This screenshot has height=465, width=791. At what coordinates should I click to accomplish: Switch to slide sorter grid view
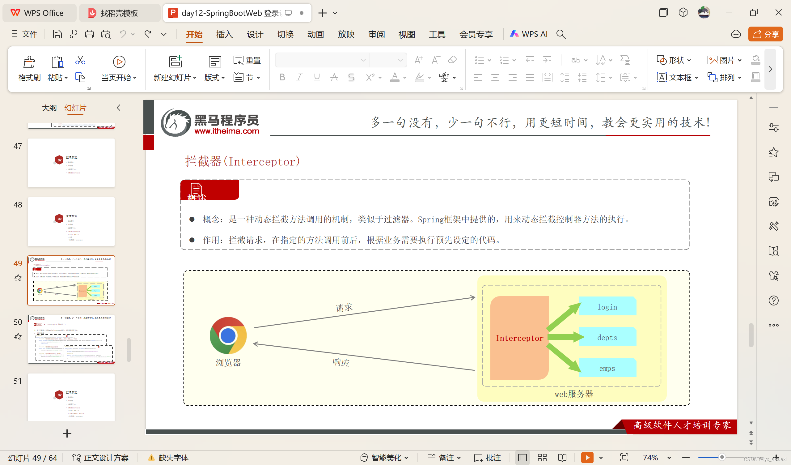coord(542,458)
